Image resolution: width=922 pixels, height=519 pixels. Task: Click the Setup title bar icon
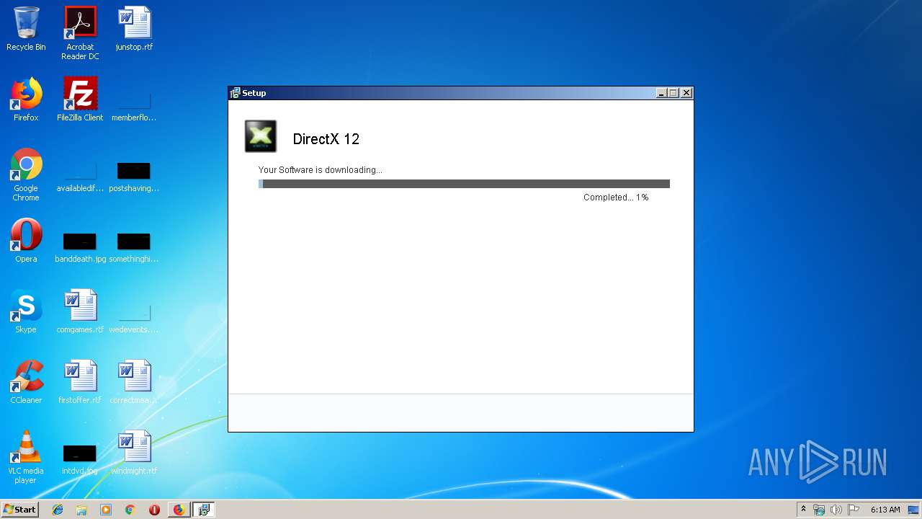pyautogui.click(x=235, y=93)
